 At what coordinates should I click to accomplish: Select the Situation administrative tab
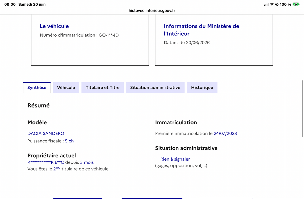pos(155,87)
